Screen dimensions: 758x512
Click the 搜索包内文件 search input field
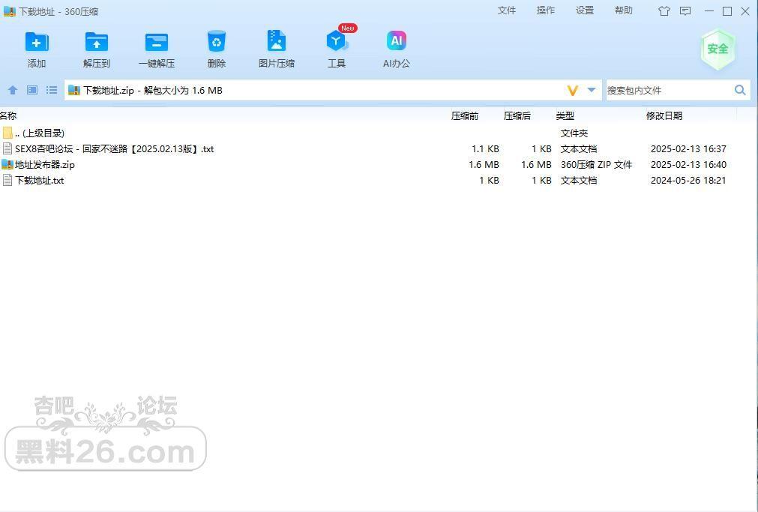[x=667, y=90]
